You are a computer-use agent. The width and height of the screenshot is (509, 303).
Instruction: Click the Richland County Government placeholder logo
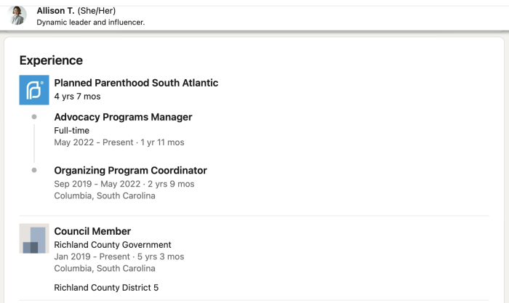34,238
